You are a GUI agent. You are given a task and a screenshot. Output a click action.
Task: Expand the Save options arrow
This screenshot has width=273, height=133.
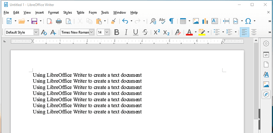coord(41,21)
